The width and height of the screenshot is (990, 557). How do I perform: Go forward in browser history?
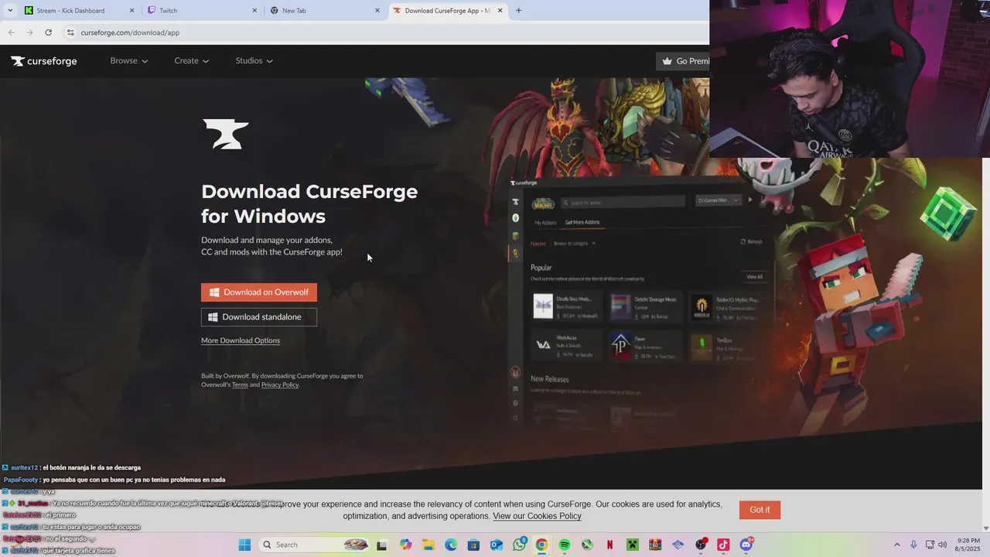pos(29,32)
